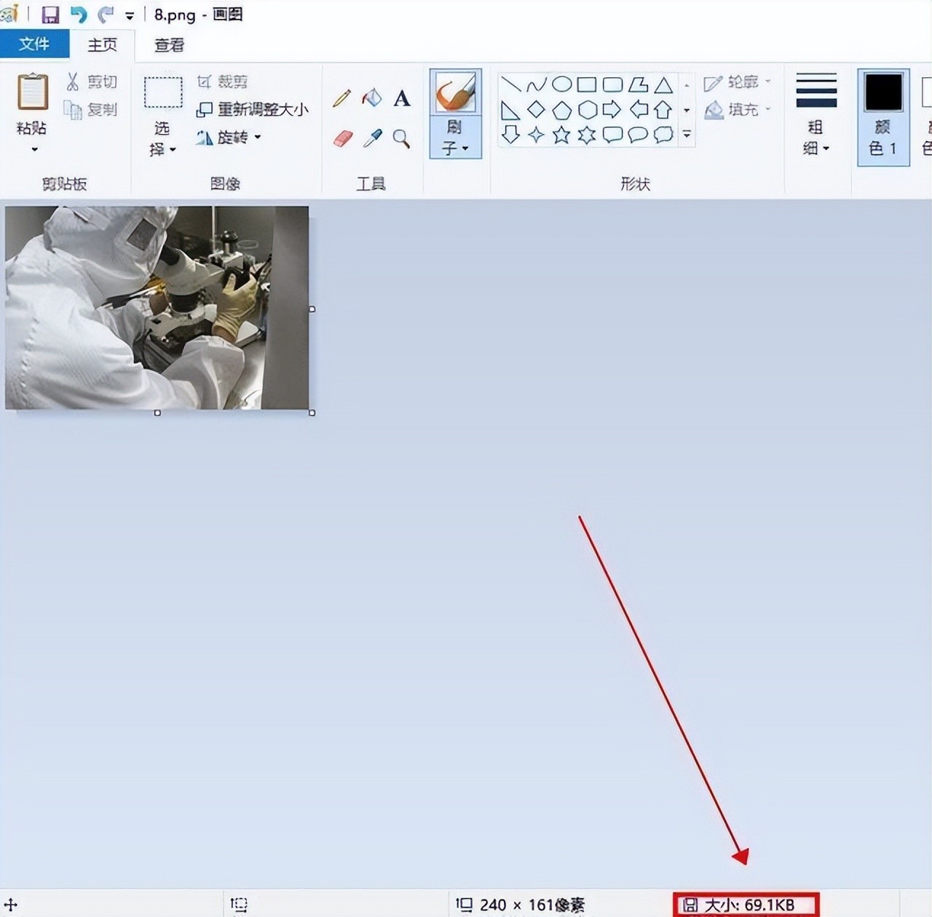Pick the right arrow shape

tap(612, 110)
